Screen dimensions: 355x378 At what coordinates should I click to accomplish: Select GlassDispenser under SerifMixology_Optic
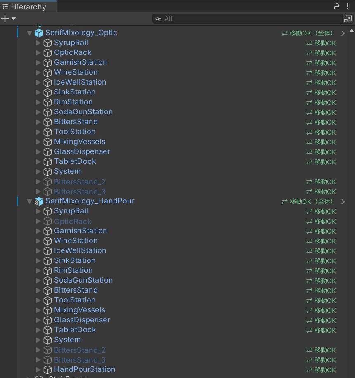click(x=82, y=151)
